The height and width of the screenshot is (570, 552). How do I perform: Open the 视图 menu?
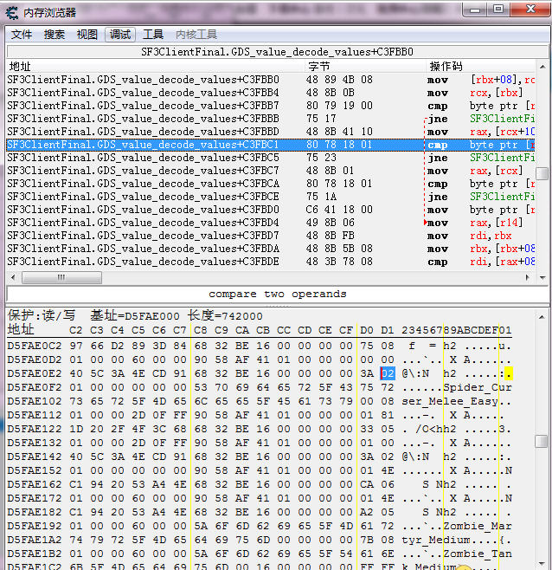[87, 35]
